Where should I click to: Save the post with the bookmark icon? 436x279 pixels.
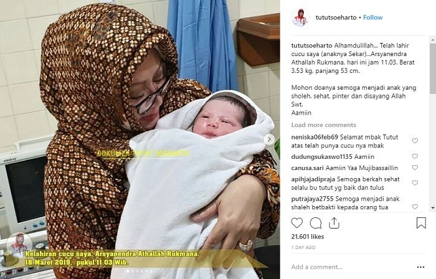pos(421,223)
